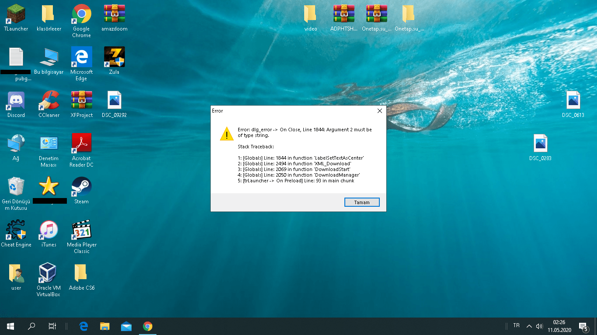Show hidden system tray icons
This screenshot has height=335, width=597.
[x=529, y=326]
